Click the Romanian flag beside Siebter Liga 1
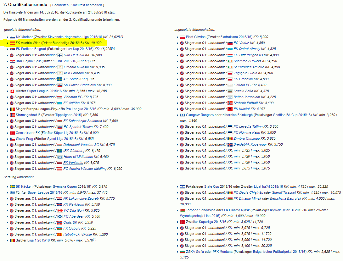This screenshot has width=343, height=261. pos(12,241)
